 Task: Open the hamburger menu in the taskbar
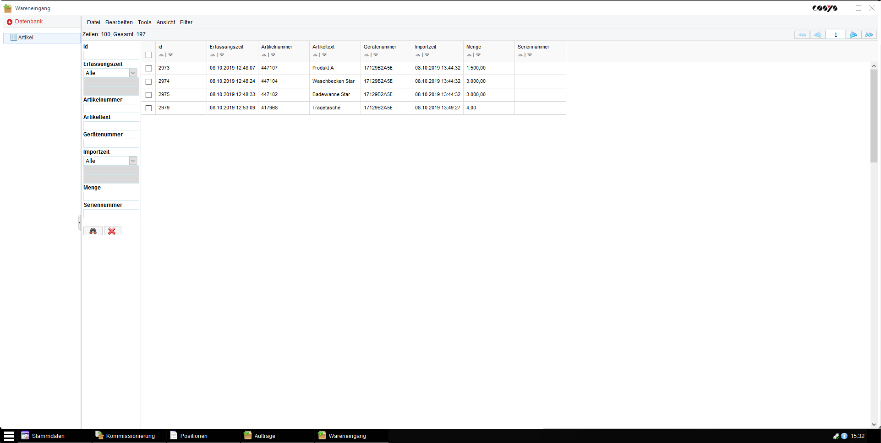[9, 436]
